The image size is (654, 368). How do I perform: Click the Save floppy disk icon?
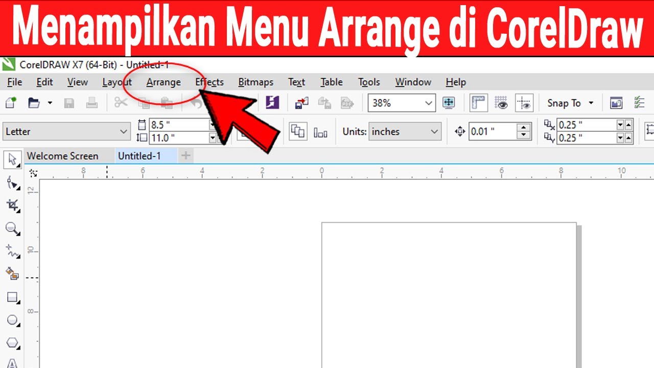pyautogui.click(x=69, y=103)
